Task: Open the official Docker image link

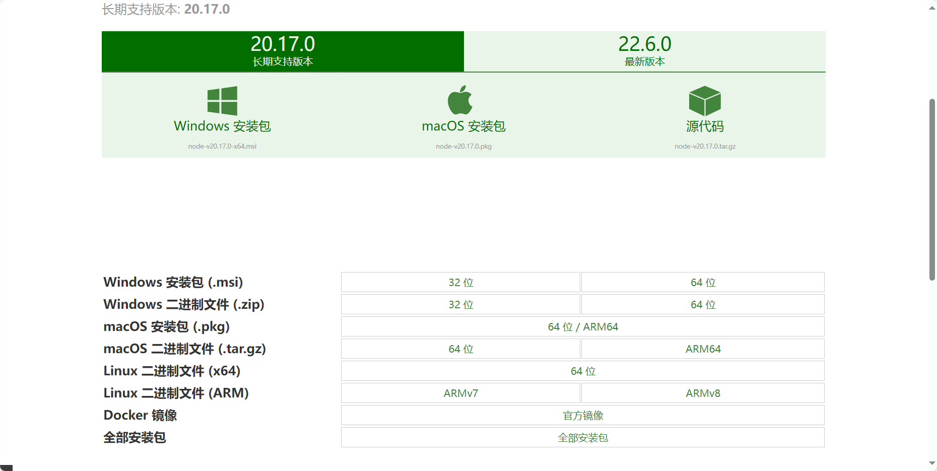Action: (x=582, y=416)
